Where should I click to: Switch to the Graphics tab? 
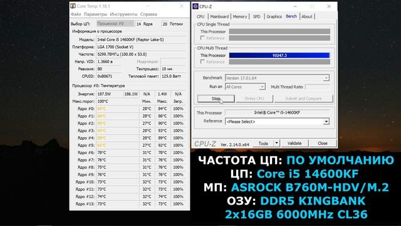coord(274,16)
